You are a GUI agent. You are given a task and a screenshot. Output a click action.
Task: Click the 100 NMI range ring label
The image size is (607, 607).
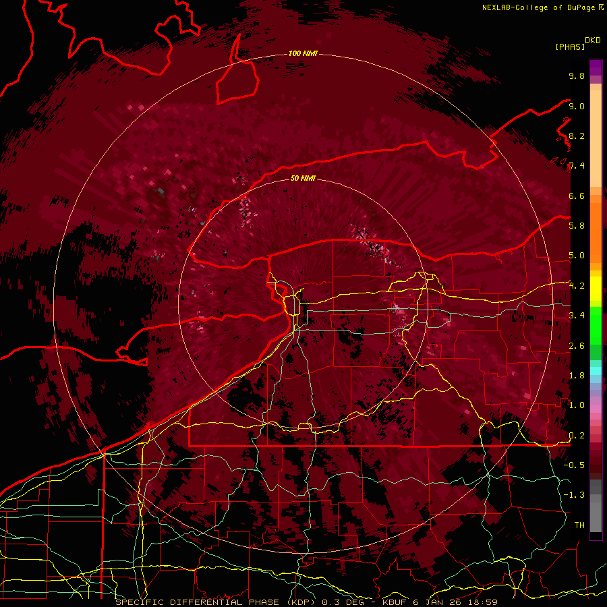pos(303,53)
